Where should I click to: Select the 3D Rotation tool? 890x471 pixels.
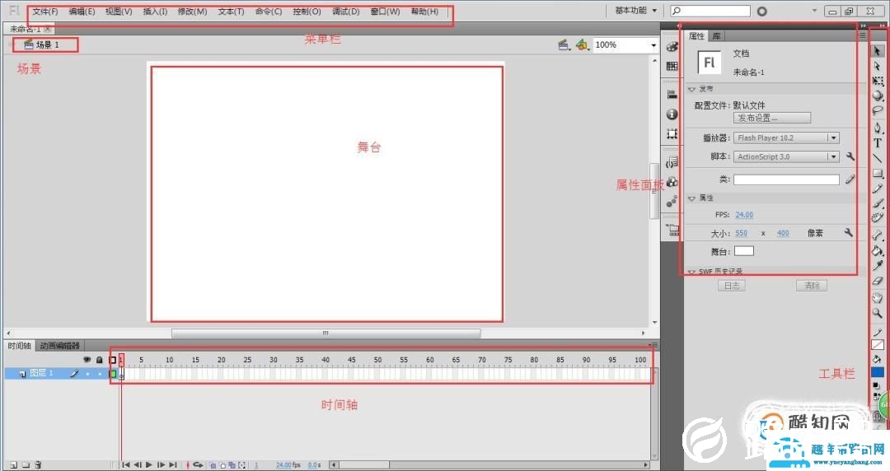(x=878, y=96)
